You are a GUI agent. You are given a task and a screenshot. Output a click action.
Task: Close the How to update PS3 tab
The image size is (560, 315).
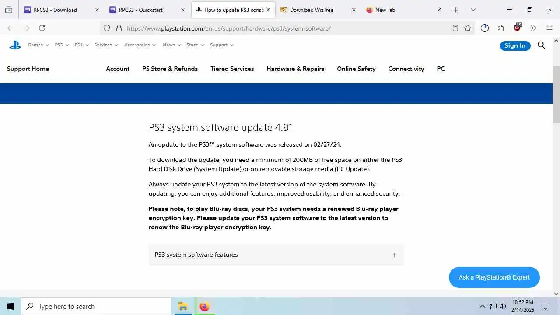click(268, 10)
